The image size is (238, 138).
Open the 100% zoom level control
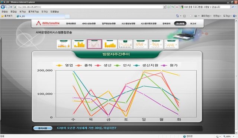point(229,137)
